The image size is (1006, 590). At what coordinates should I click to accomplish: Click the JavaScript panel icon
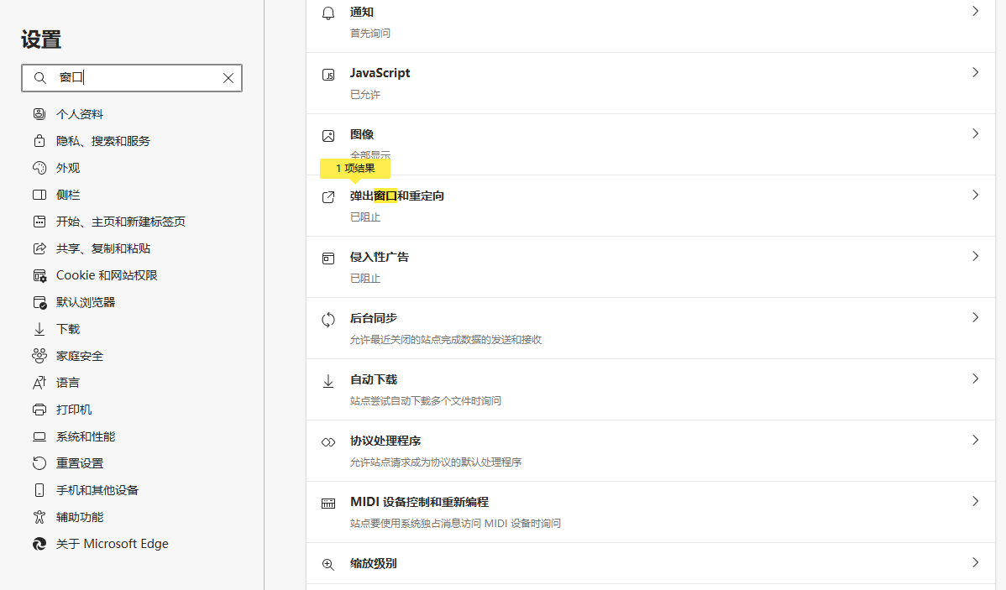(327, 74)
